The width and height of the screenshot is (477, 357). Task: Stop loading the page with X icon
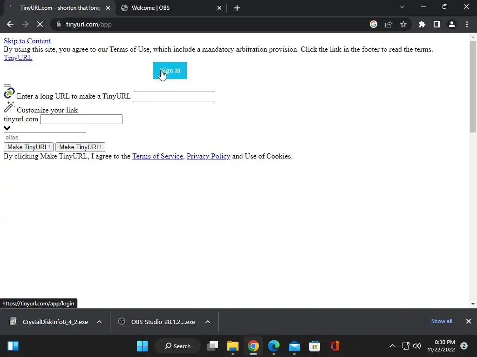coord(40,24)
